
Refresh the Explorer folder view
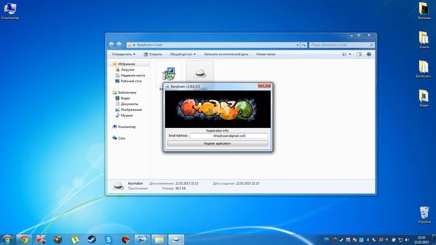304,45
